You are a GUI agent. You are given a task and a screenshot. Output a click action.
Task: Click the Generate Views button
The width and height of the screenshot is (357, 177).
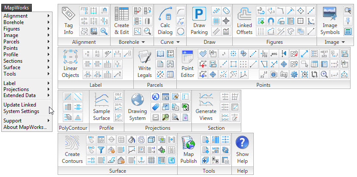(x=206, y=107)
